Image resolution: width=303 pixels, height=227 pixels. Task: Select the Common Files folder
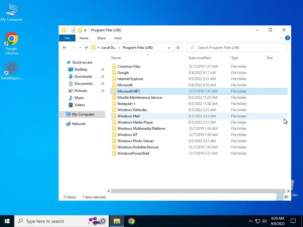point(129,67)
